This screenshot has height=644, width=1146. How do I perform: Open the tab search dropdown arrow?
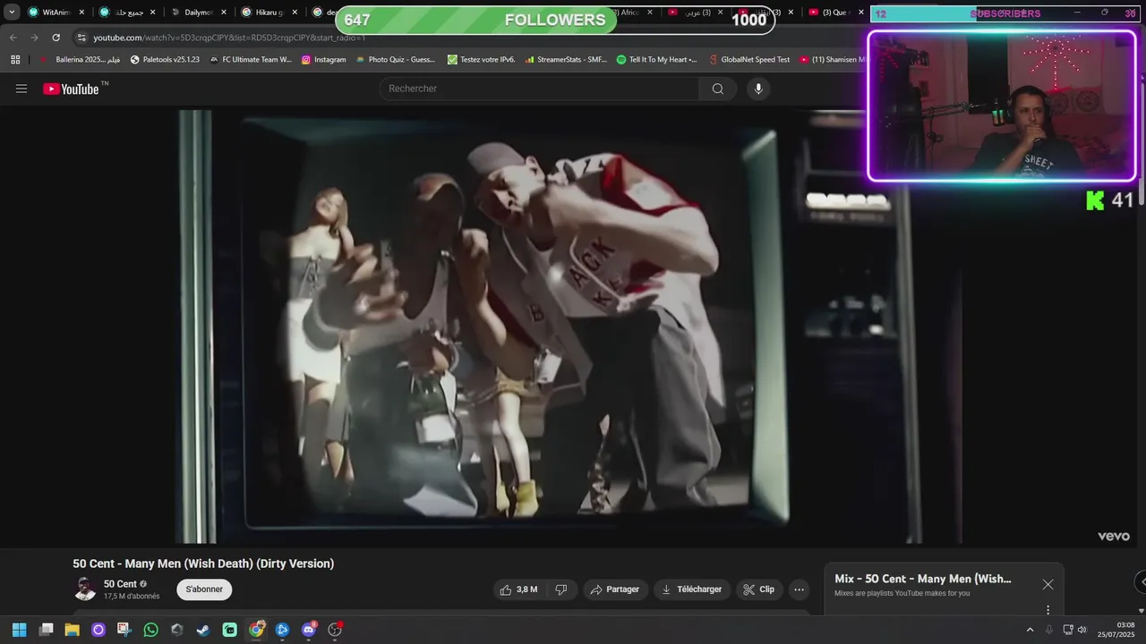[12, 13]
